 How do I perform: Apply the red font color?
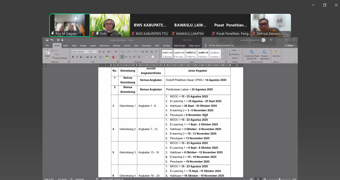click(113, 57)
